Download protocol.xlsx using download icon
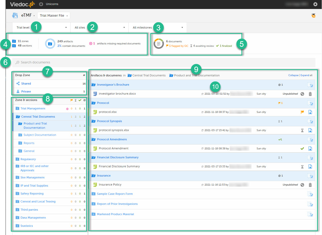The height and width of the screenshot is (235, 322). coord(310,112)
